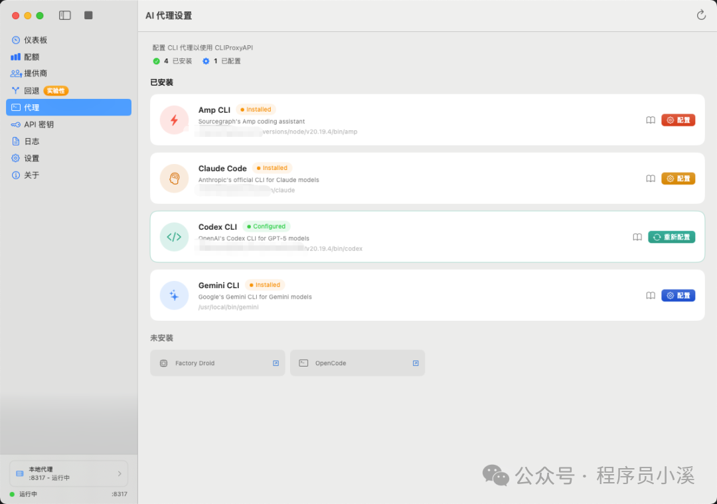Click the green checkmark beside 4 已安装
The height and width of the screenshot is (504, 717).
(x=157, y=61)
